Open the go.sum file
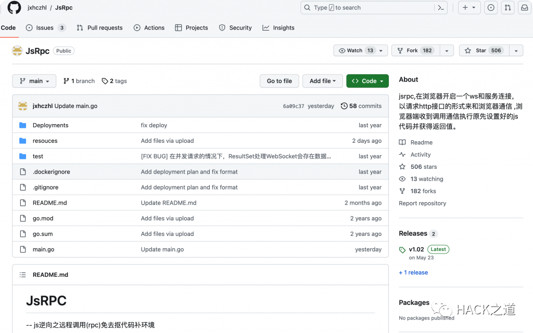Viewport: 533px width, 333px height. [x=43, y=234]
